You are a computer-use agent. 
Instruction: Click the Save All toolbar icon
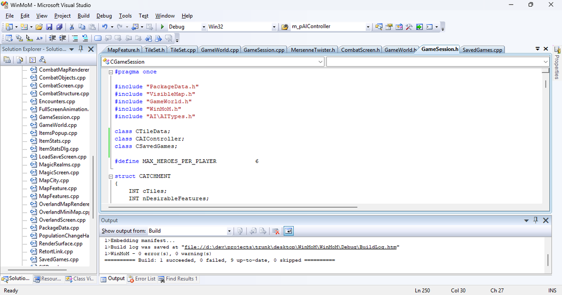[59, 27]
